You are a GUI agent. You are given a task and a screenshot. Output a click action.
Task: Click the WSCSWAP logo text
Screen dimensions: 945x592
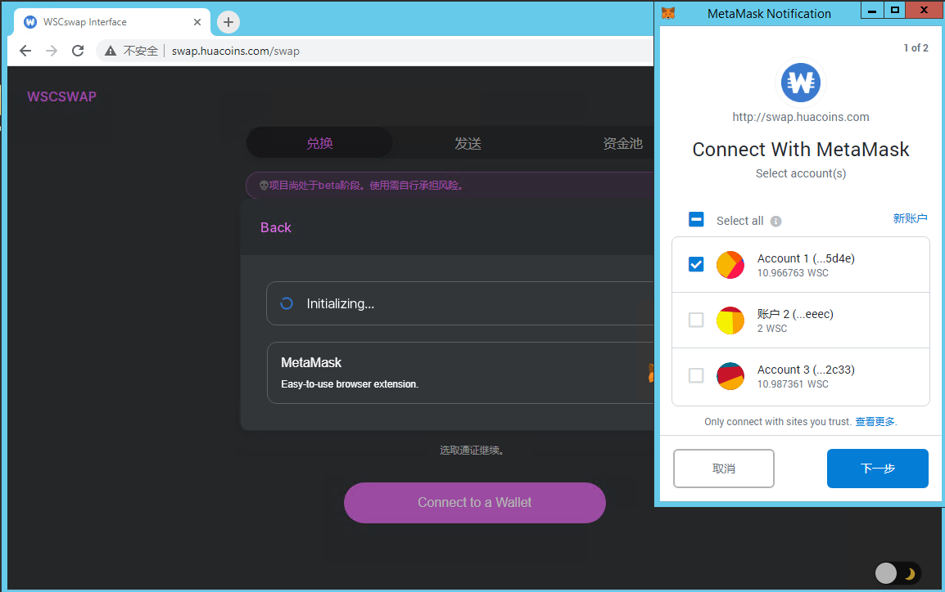coord(61,96)
